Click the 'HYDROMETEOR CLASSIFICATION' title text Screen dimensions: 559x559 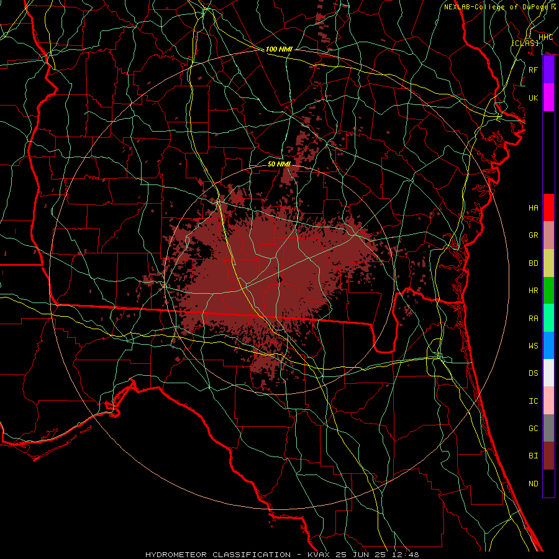click(x=218, y=555)
